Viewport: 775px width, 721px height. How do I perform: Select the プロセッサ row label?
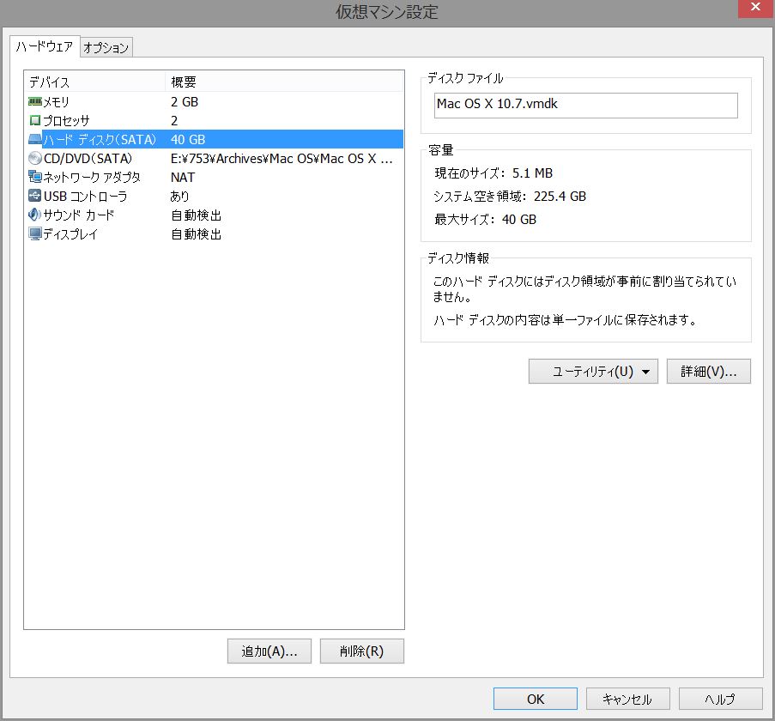coord(66,120)
